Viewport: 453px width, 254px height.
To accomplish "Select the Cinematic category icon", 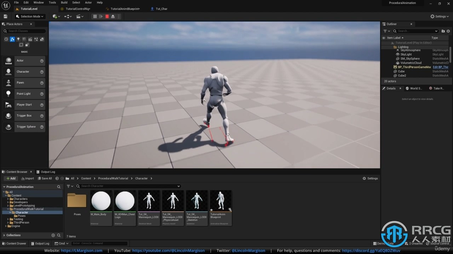I will 30,39.
